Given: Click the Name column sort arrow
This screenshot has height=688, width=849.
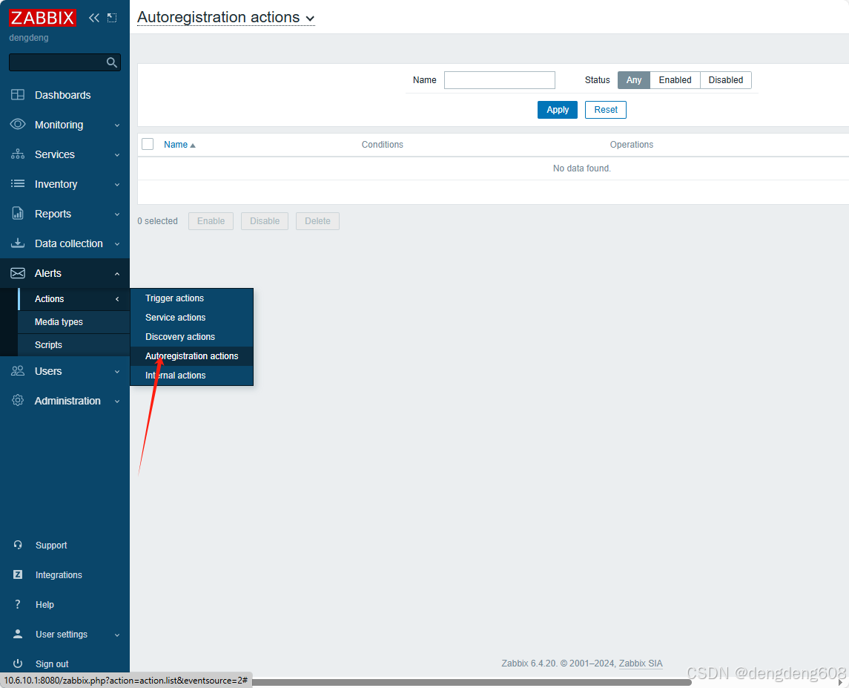Looking at the screenshot, I should coord(193,145).
